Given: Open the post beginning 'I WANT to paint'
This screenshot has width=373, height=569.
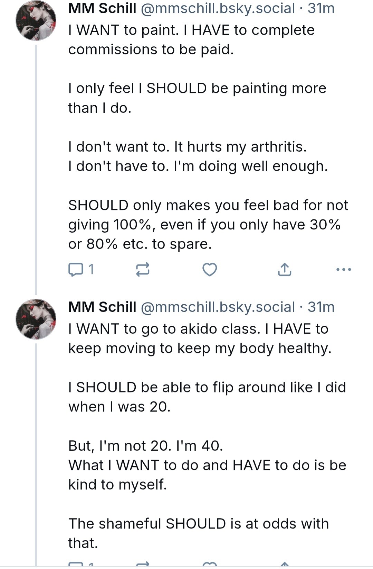Looking at the screenshot, I should 208,137.
